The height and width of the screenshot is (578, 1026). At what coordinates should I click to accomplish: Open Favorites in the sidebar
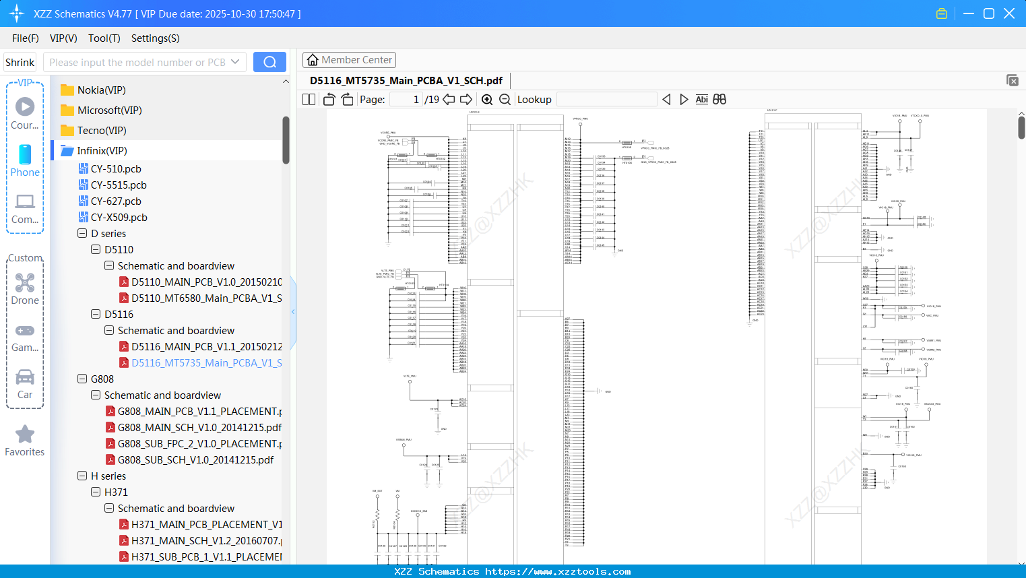tap(25, 441)
